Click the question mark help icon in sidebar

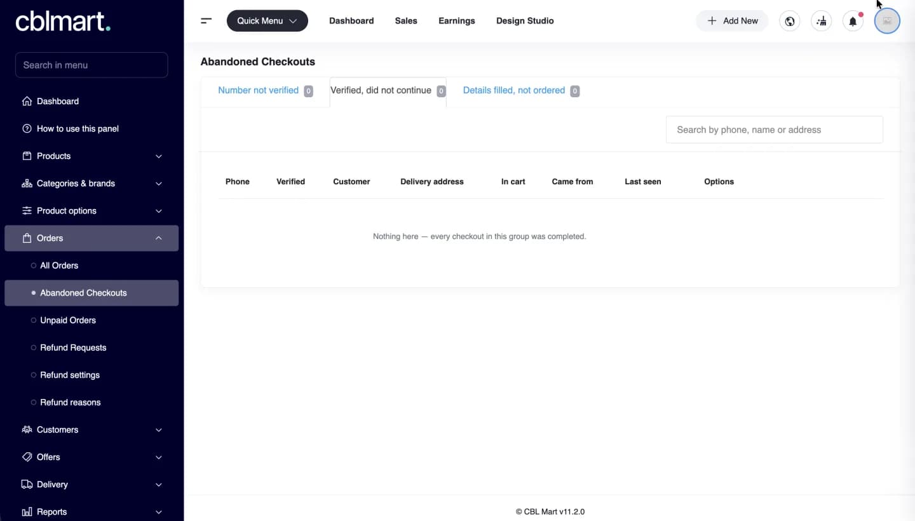pyautogui.click(x=27, y=128)
